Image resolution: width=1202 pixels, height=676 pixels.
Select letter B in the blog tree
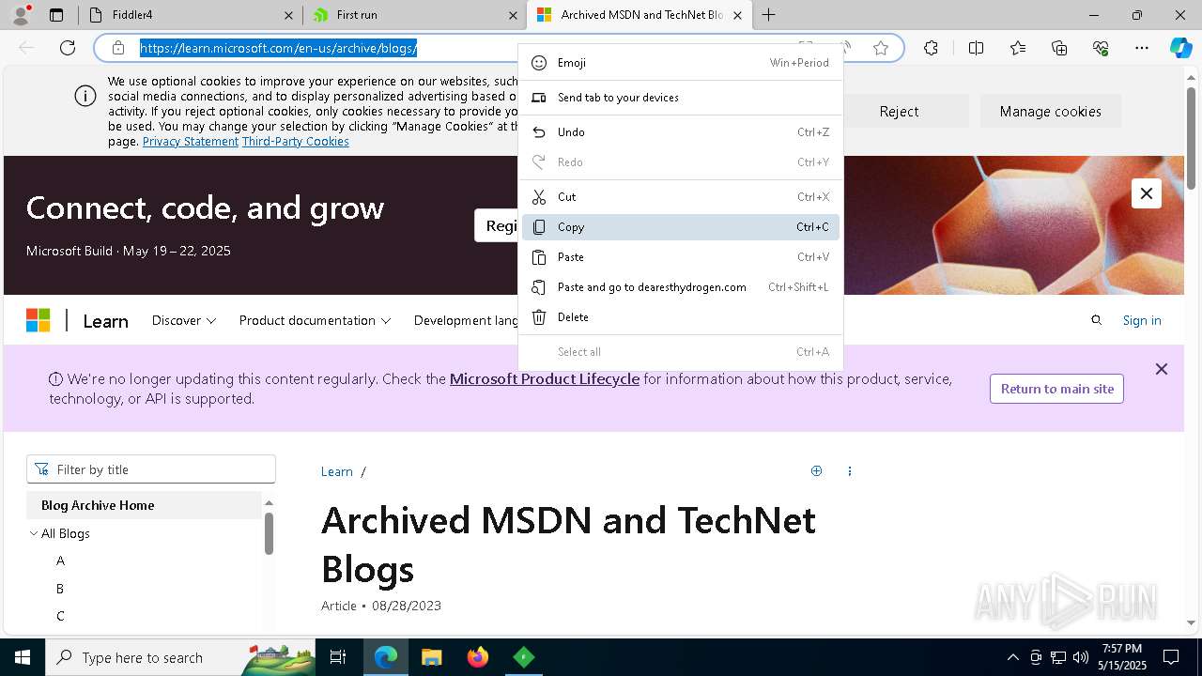point(60,589)
